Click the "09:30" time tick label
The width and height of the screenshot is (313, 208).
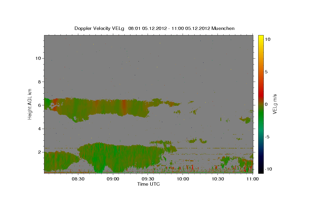[x=148, y=179]
